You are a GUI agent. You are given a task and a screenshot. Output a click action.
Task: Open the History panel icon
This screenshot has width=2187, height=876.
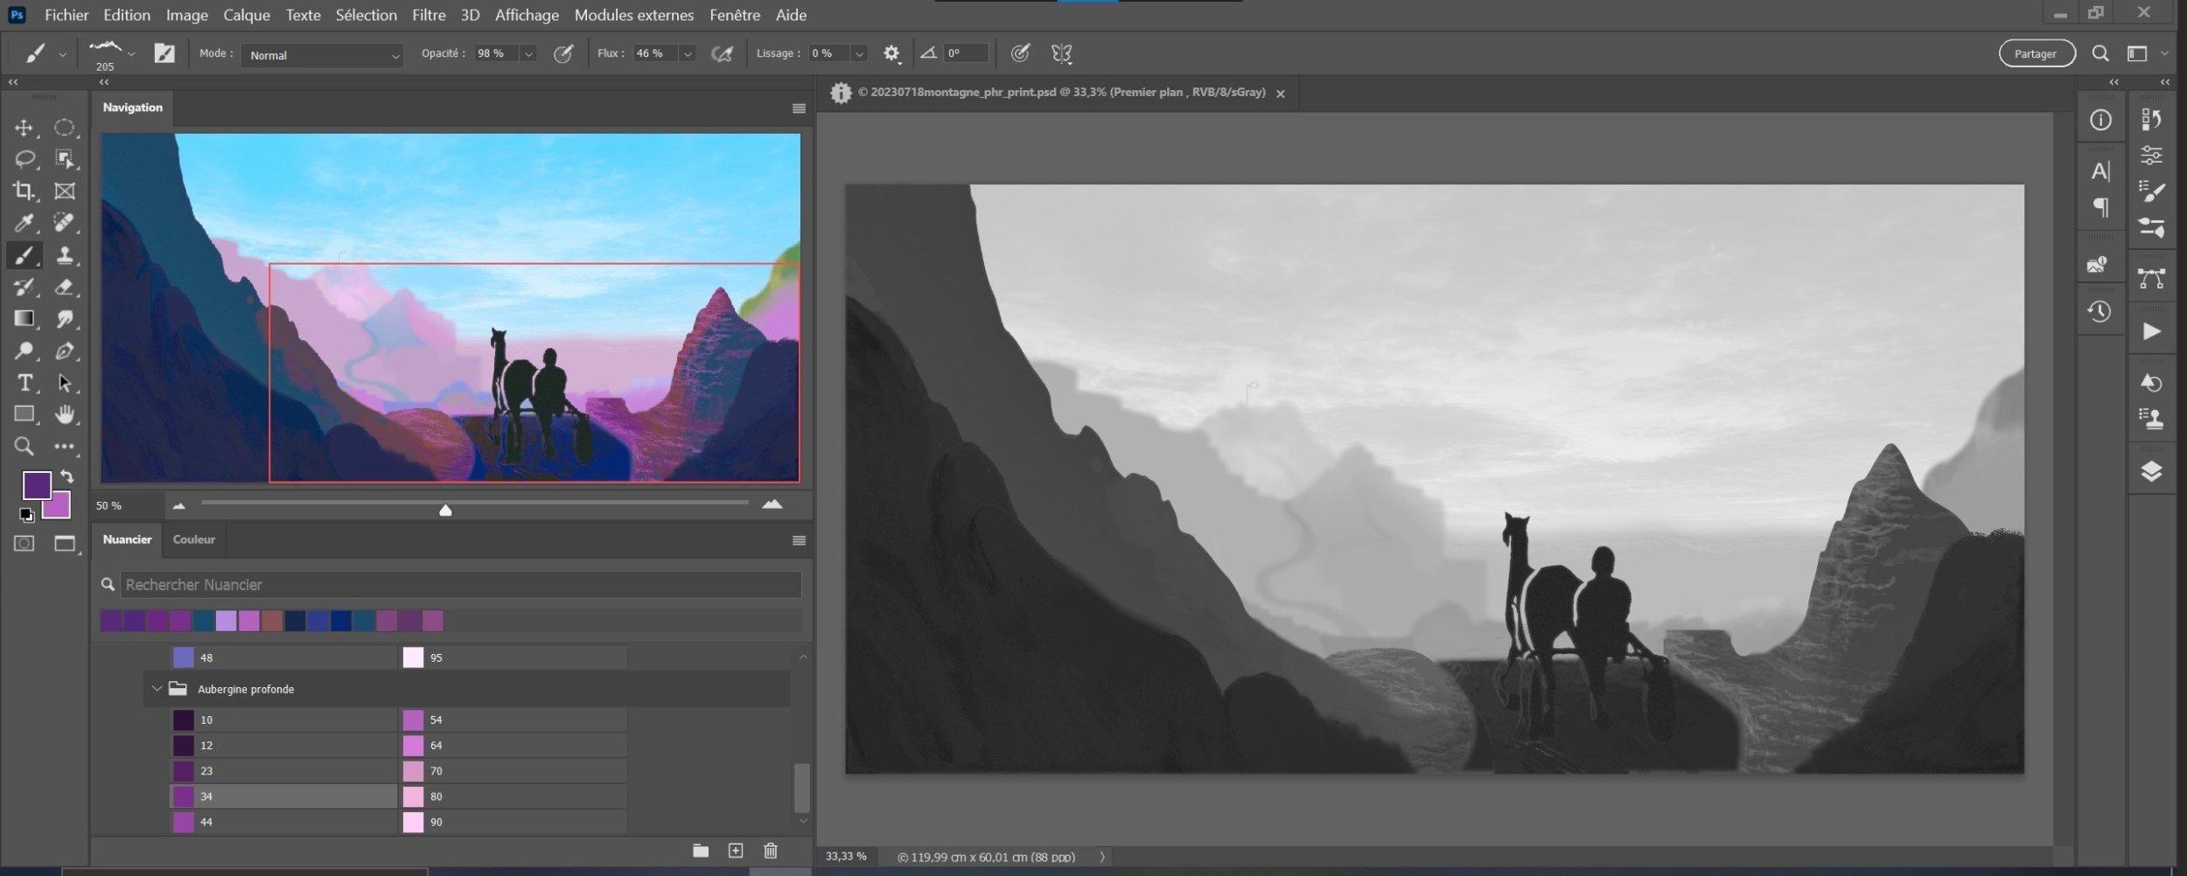2100,312
